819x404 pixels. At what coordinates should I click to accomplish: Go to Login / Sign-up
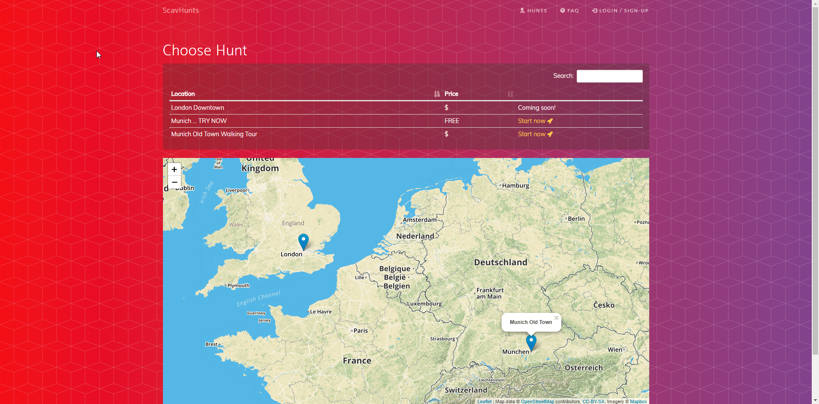click(620, 11)
